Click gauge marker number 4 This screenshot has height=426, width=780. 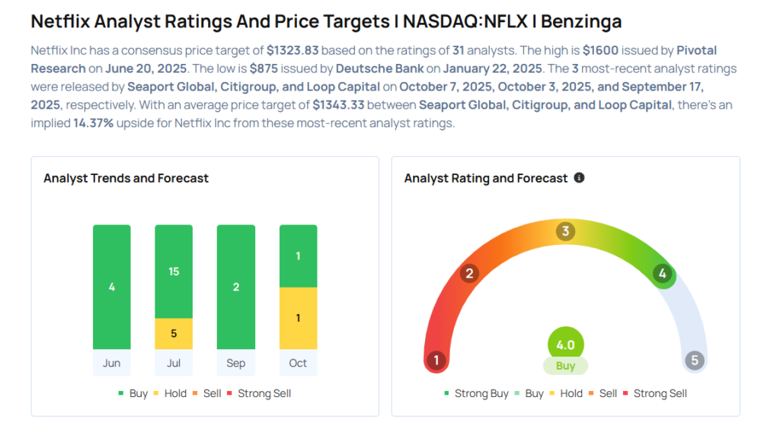[663, 274]
